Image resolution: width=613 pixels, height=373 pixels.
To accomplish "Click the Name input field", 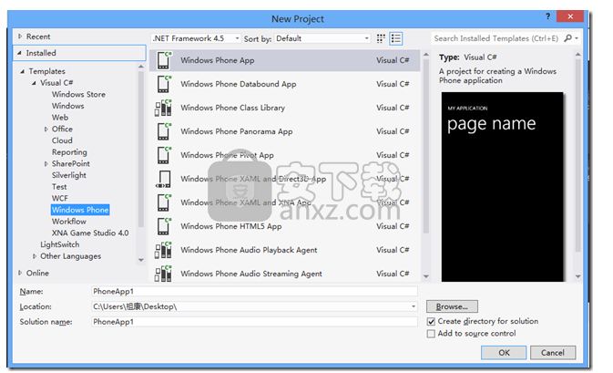I will [x=254, y=291].
